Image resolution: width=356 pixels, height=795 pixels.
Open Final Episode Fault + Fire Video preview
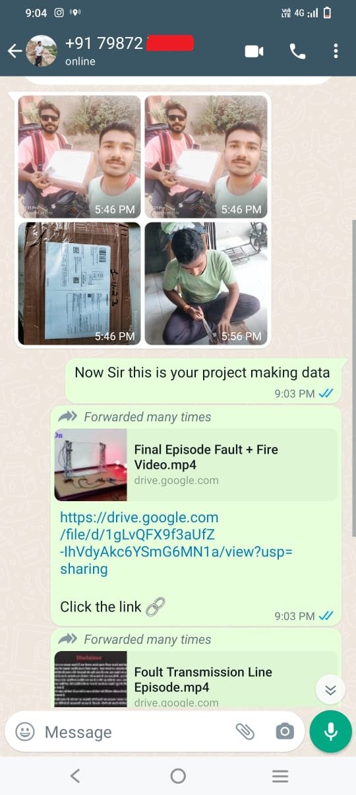[x=196, y=465]
